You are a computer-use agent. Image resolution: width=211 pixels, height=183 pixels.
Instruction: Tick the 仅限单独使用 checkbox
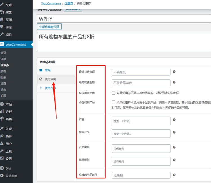tap(113, 93)
